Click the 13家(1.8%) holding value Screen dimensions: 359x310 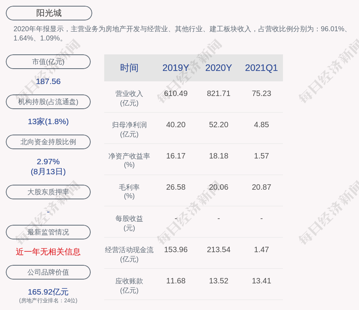48,121
